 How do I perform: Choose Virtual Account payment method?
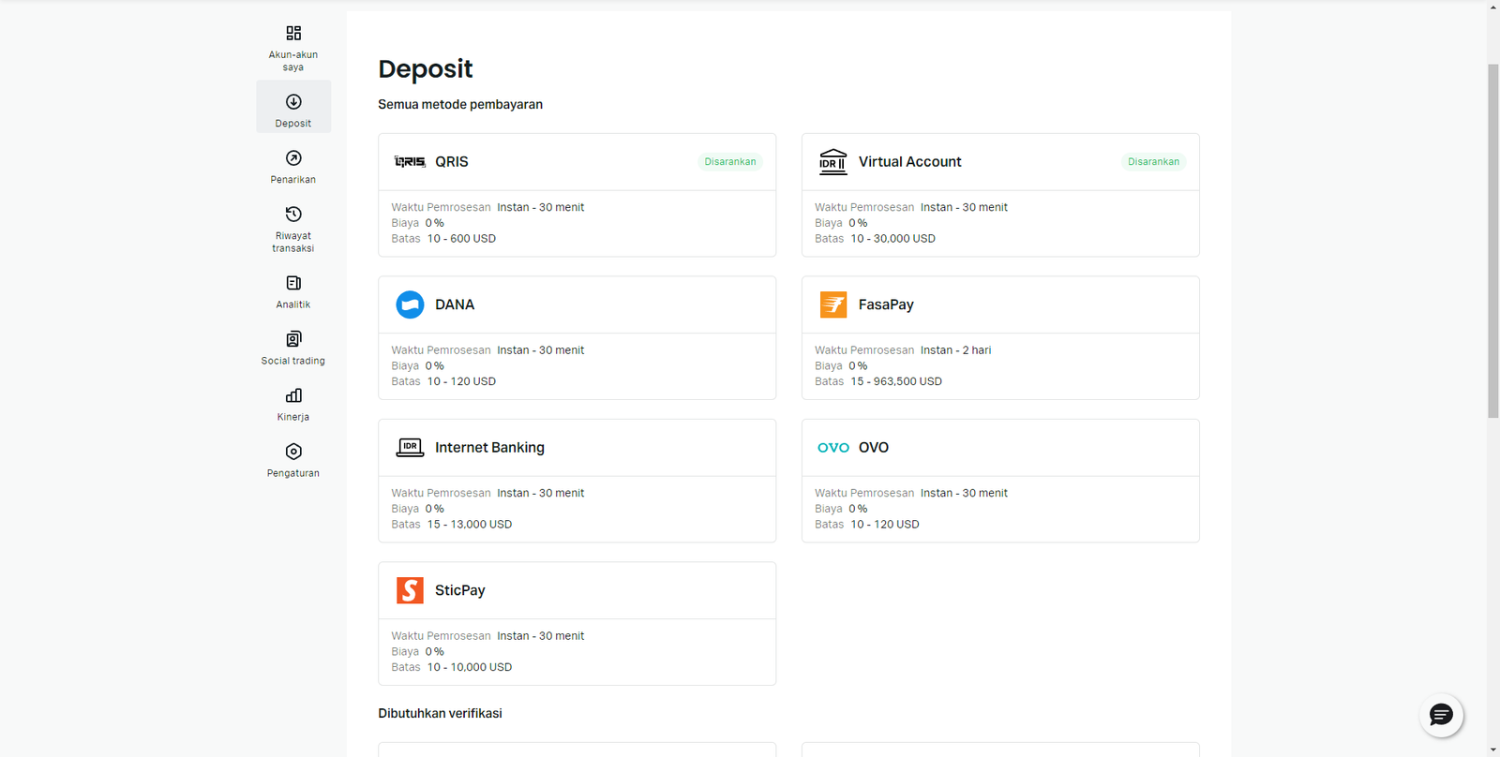click(x=909, y=162)
